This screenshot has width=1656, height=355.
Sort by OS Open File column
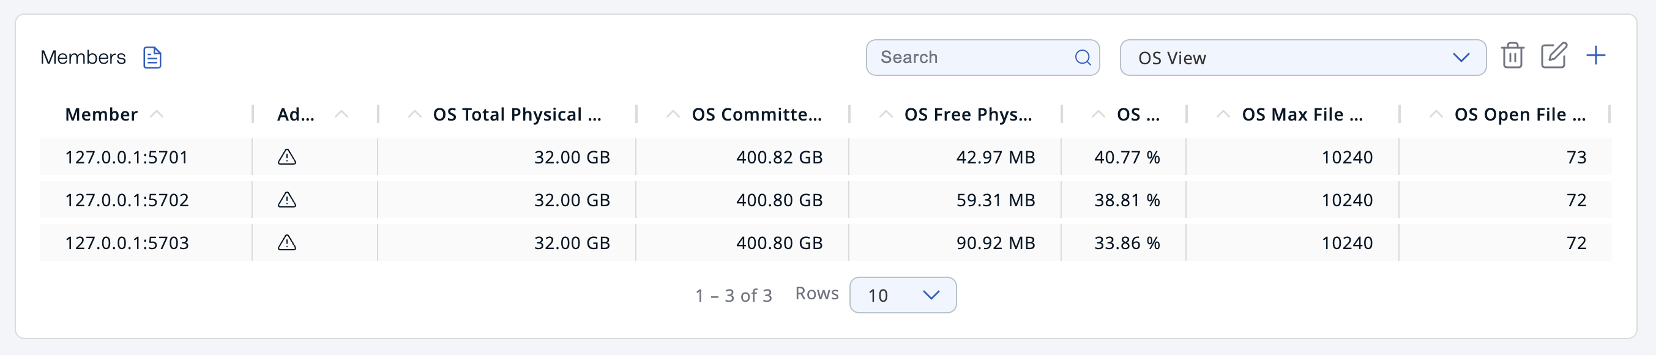click(x=1519, y=114)
